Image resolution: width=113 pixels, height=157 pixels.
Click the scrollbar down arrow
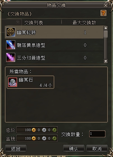click(106, 61)
